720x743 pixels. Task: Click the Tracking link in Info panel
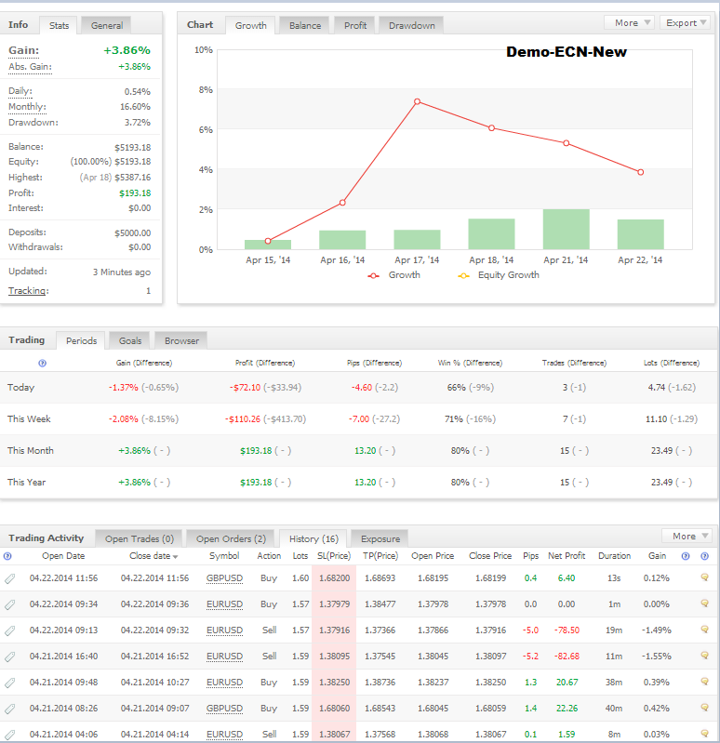(28, 291)
